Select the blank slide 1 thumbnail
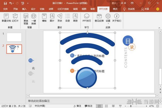The image size is (162, 108). coord(14,37)
